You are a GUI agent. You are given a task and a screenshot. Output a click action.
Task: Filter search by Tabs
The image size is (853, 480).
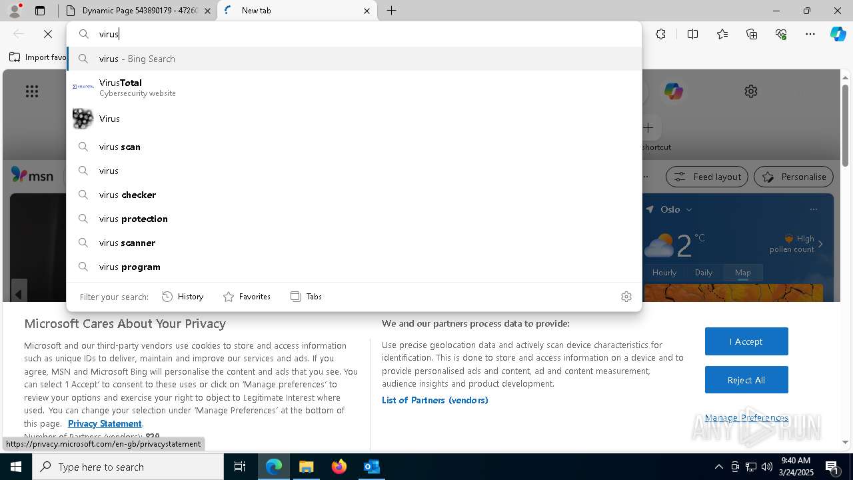pos(307,297)
